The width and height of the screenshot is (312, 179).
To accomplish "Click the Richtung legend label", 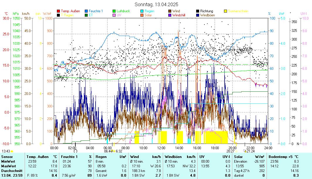I will (x=206, y=11).
